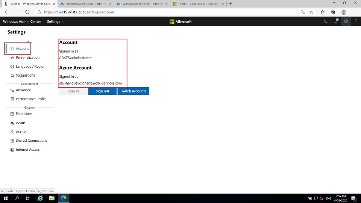Add page to favorites with star icon
This screenshot has height=203, width=361.
point(311,12)
